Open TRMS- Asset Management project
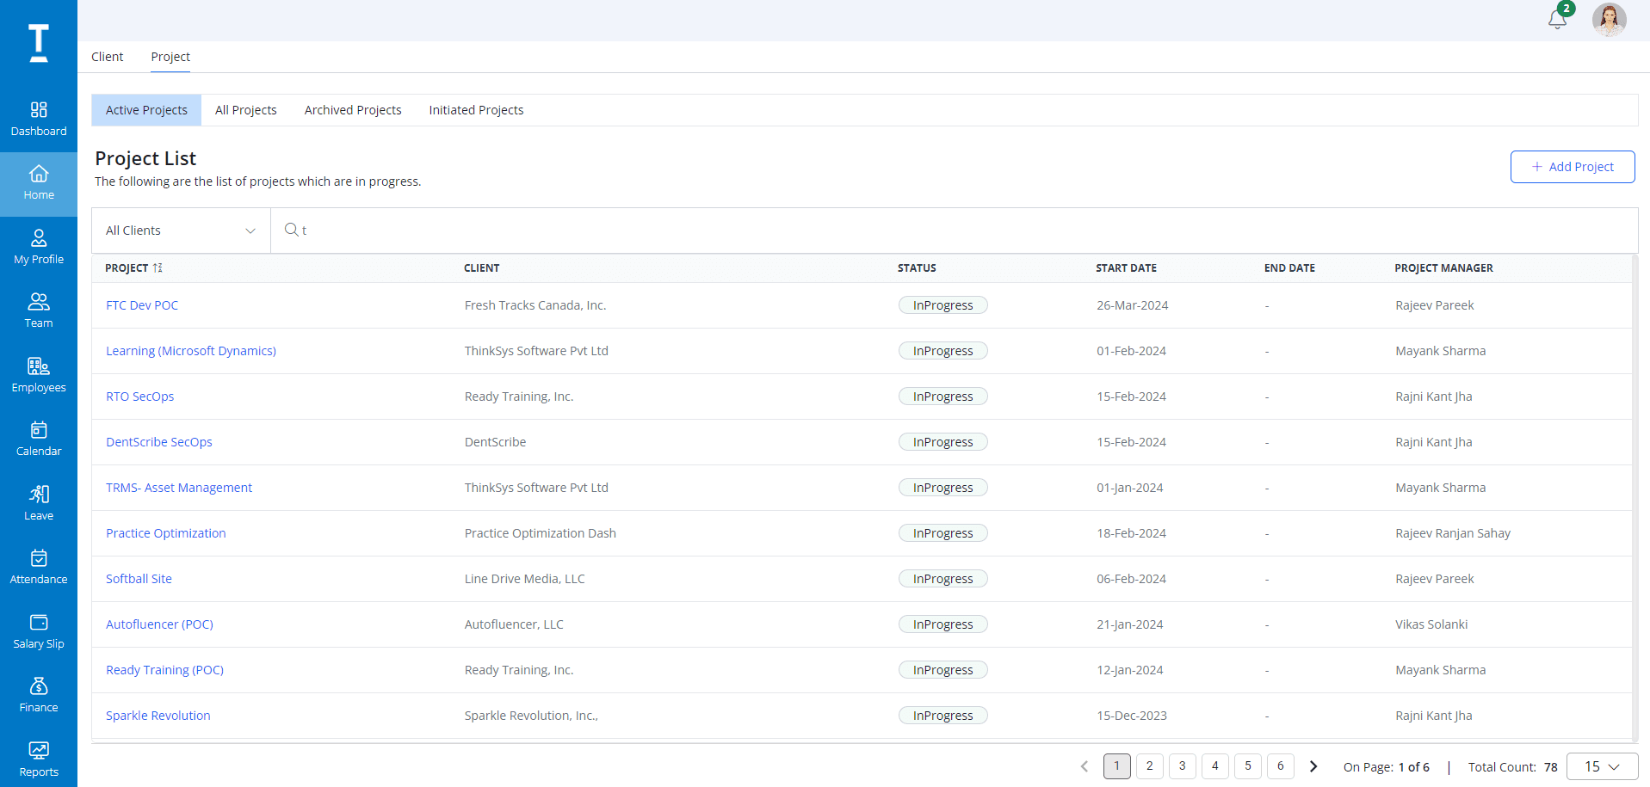Viewport: 1650px width, 787px height. tap(179, 488)
